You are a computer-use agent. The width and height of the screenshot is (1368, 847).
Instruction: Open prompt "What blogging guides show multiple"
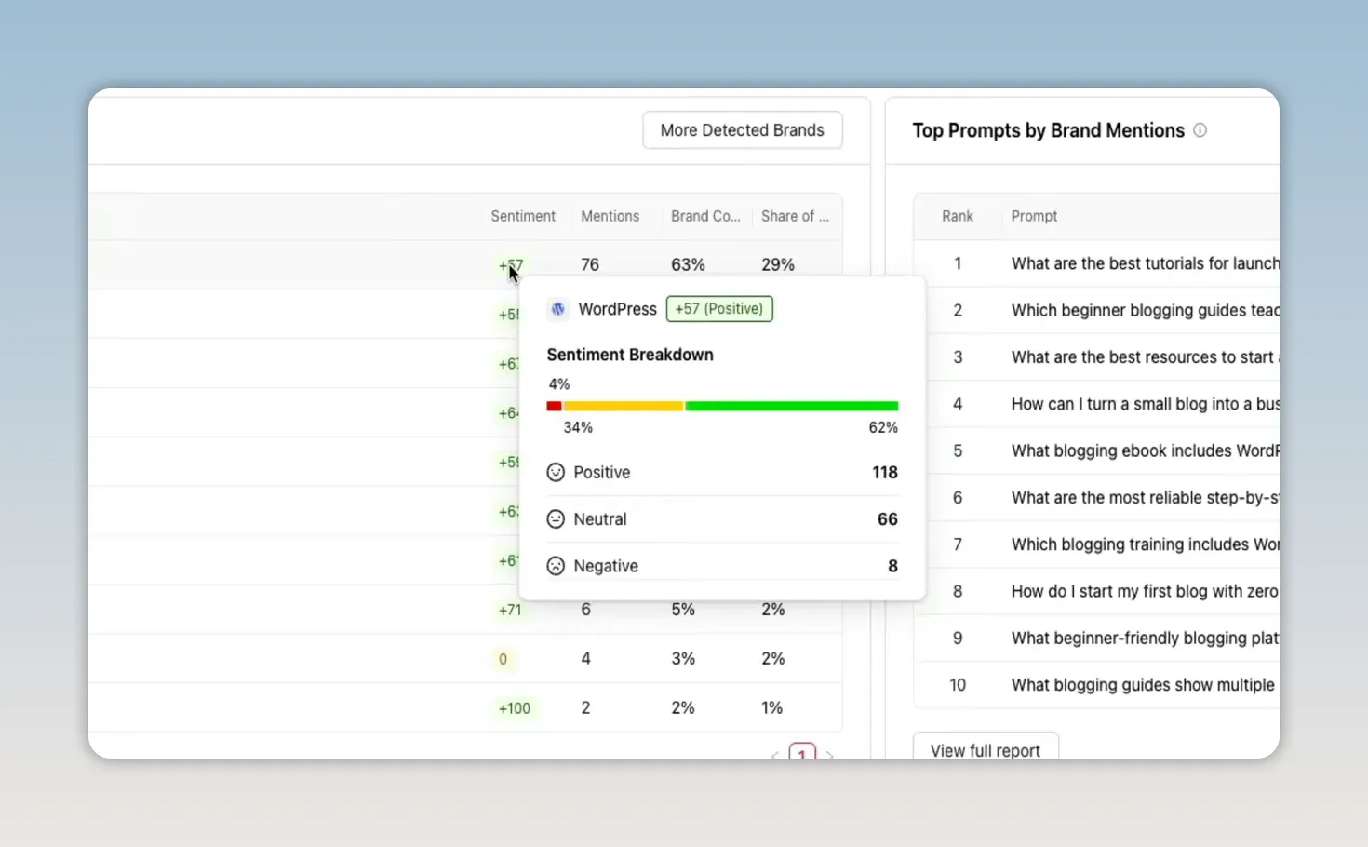1143,685
